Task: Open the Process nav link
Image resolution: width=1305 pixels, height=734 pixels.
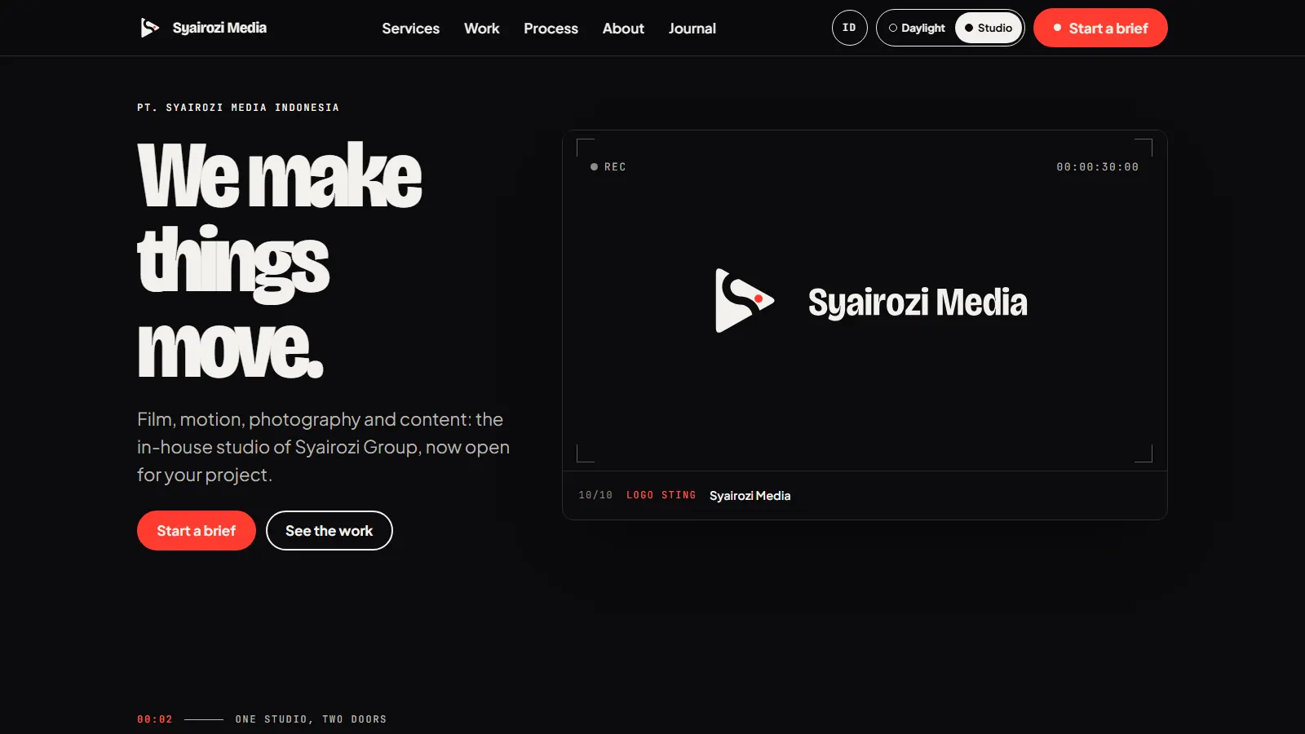Action: [x=551, y=29]
